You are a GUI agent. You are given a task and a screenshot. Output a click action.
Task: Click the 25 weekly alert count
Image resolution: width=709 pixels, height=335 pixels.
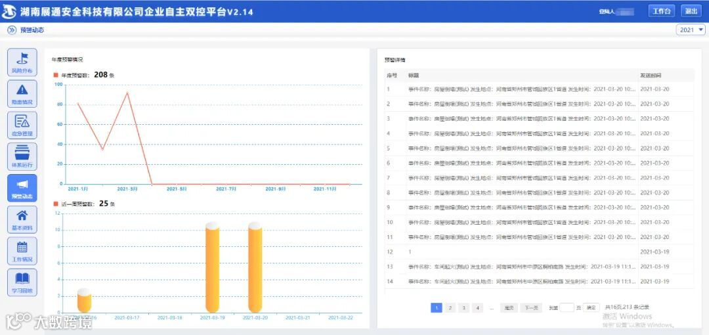coord(104,204)
